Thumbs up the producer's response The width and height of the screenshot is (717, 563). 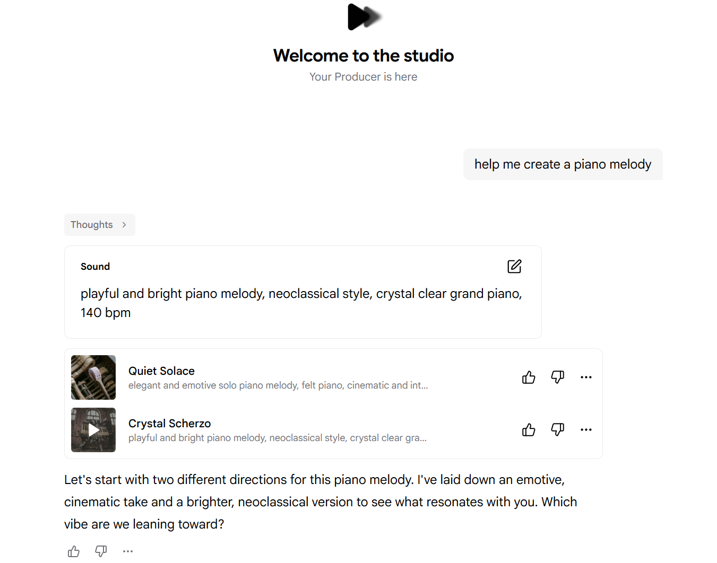pos(74,551)
